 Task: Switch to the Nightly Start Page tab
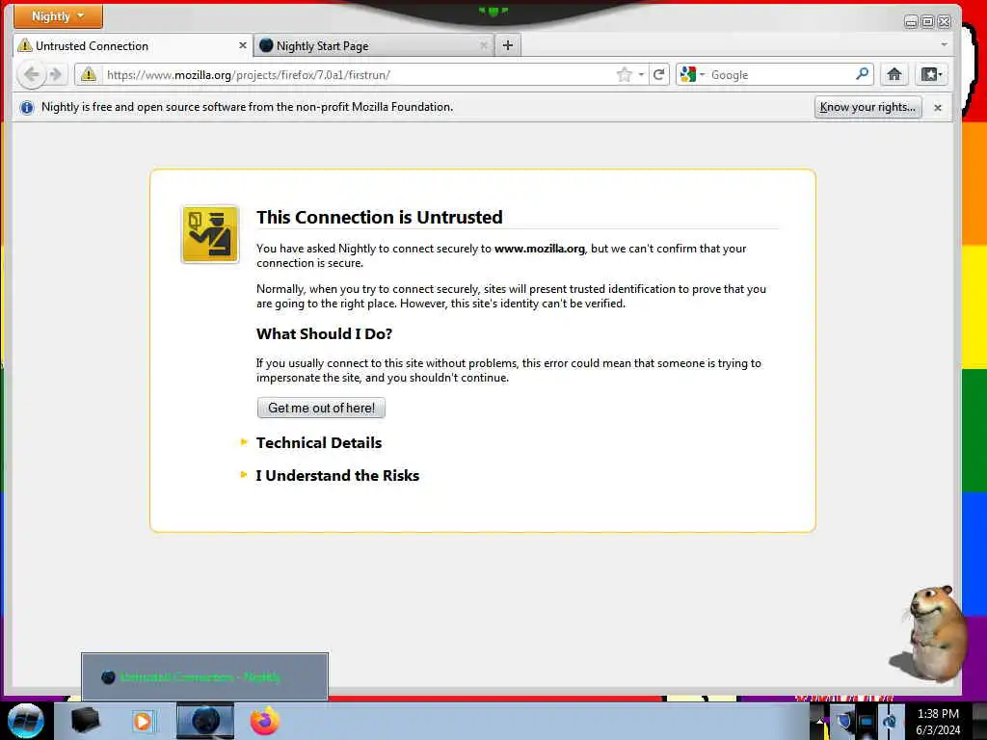tap(374, 46)
